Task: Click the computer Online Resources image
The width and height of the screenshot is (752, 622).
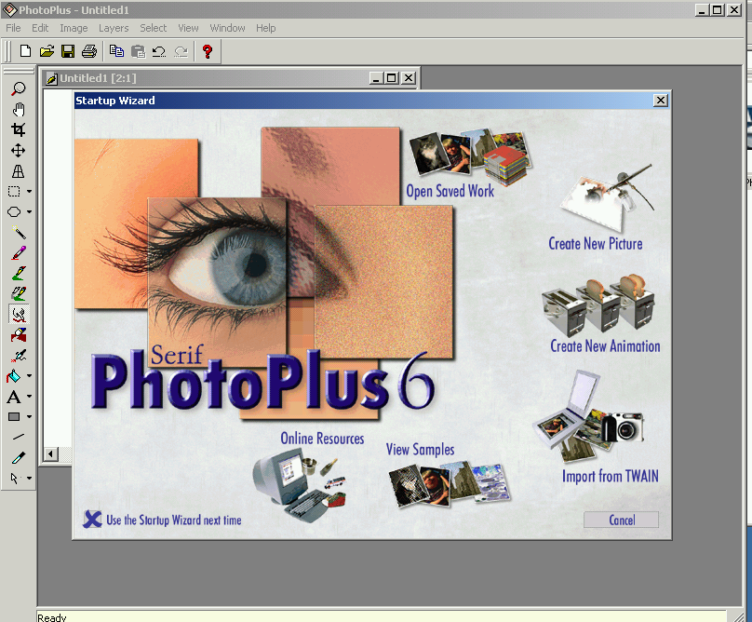Action: tap(300, 486)
